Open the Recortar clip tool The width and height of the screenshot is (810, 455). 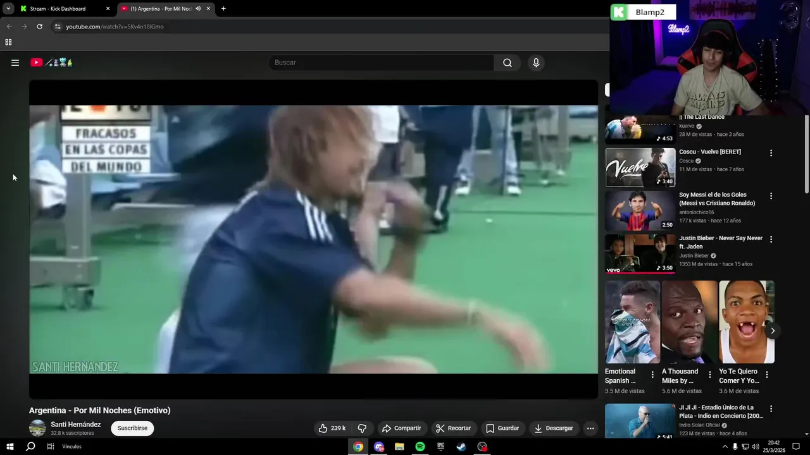pos(453,428)
